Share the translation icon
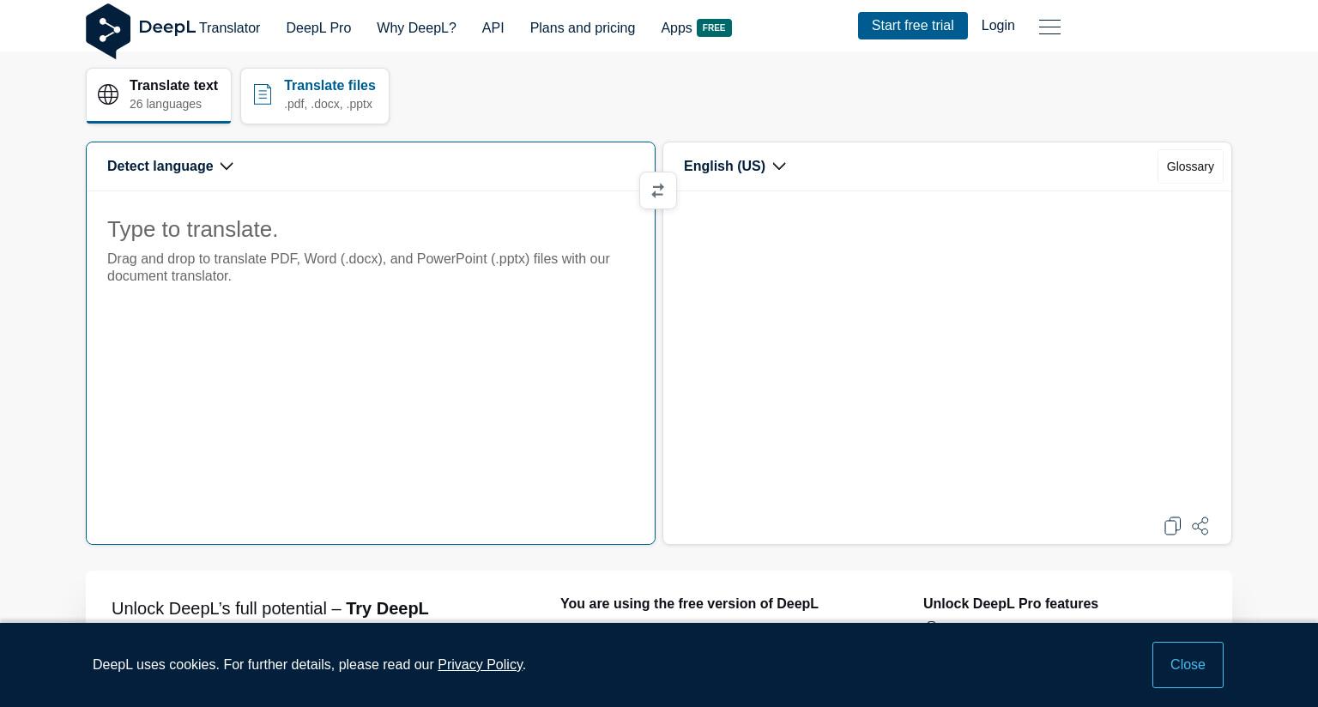The width and height of the screenshot is (1318, 707). [1200, 526]
